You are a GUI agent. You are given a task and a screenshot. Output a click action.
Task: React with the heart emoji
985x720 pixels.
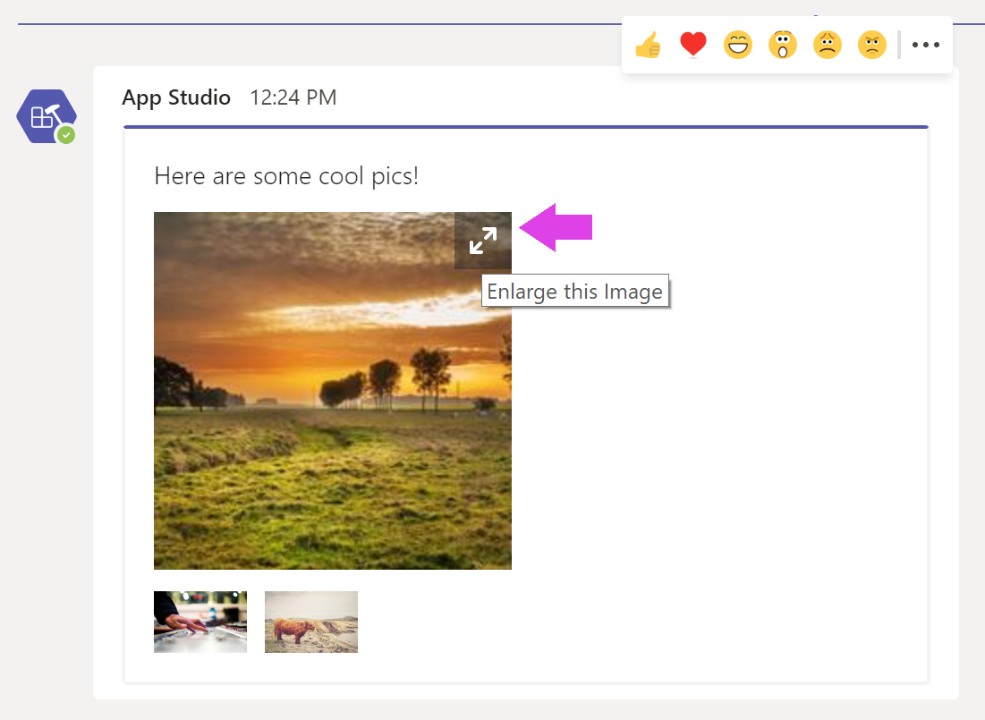(692, 44)
